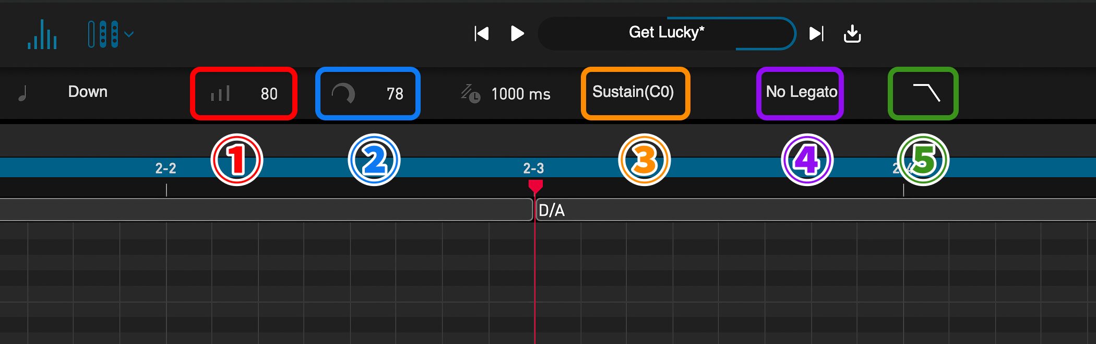This screenshot has width=1096, height=344.
Task: Open the Sustain(C0) articulation menu
Action: pos(633,92)
